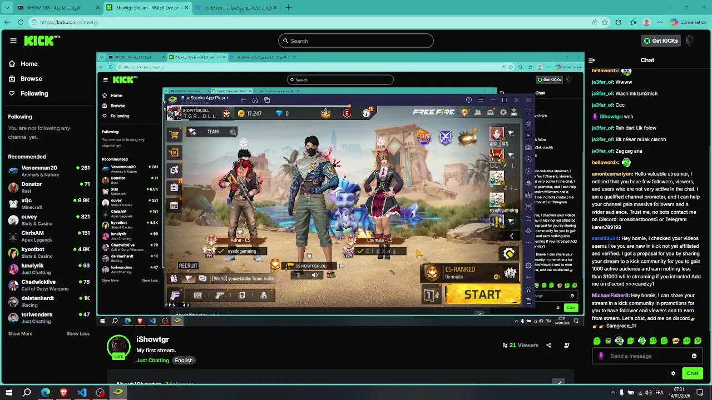Go to Browse in the Kick sidebar
The width and height of the screenshot is (712, 400).
tap(31, 79)
